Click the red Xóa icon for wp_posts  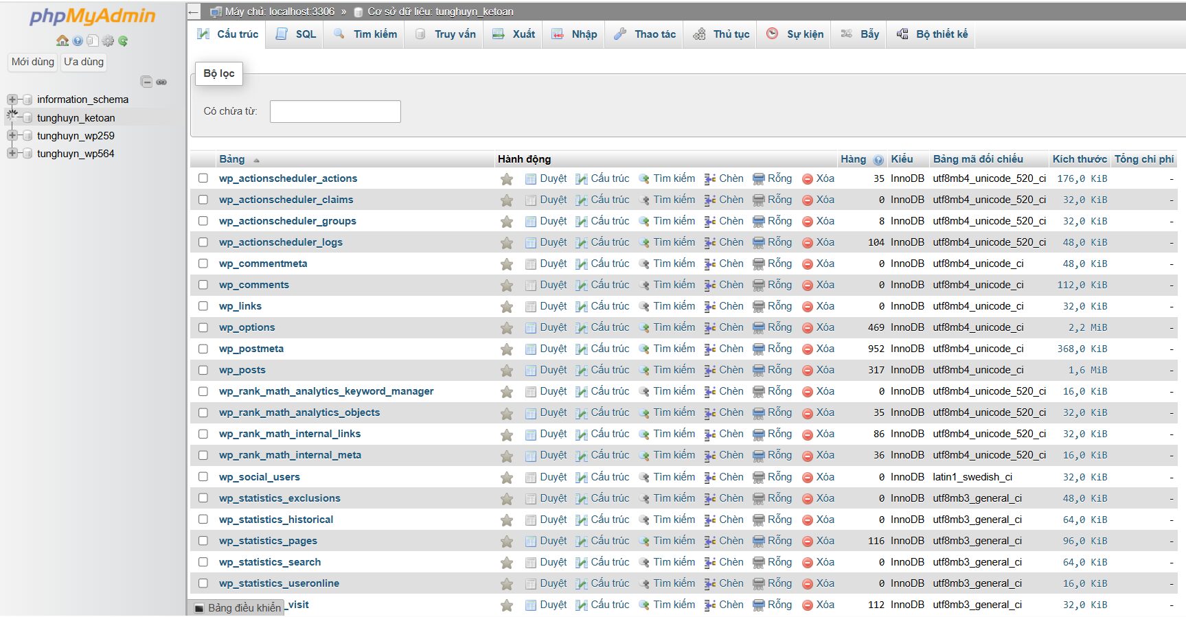click(x=808, y=371)
